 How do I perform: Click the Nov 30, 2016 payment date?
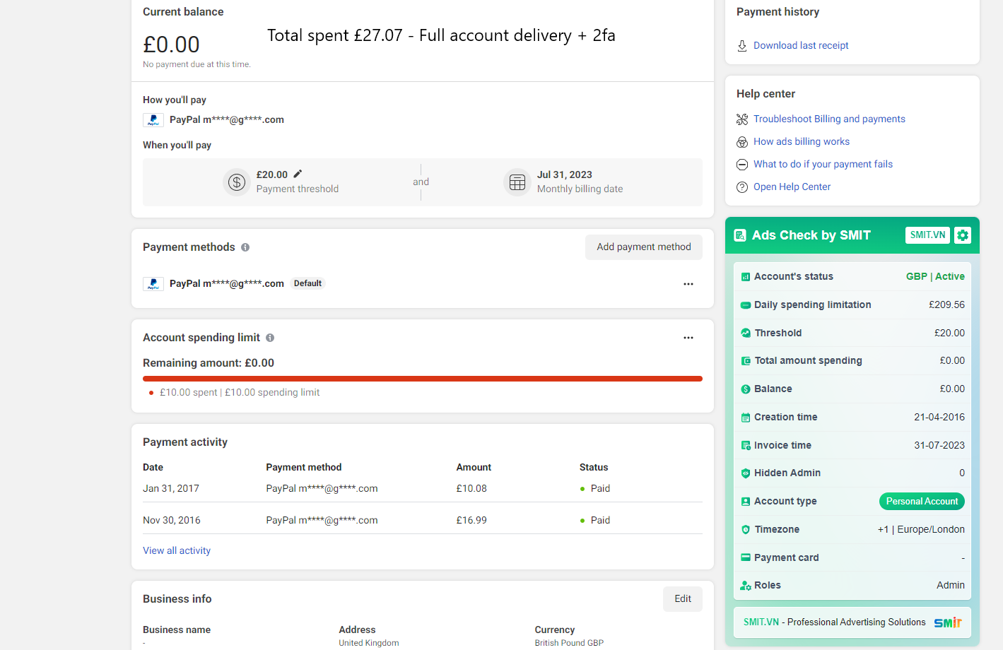pyautogui.click(x=172, y=521)
